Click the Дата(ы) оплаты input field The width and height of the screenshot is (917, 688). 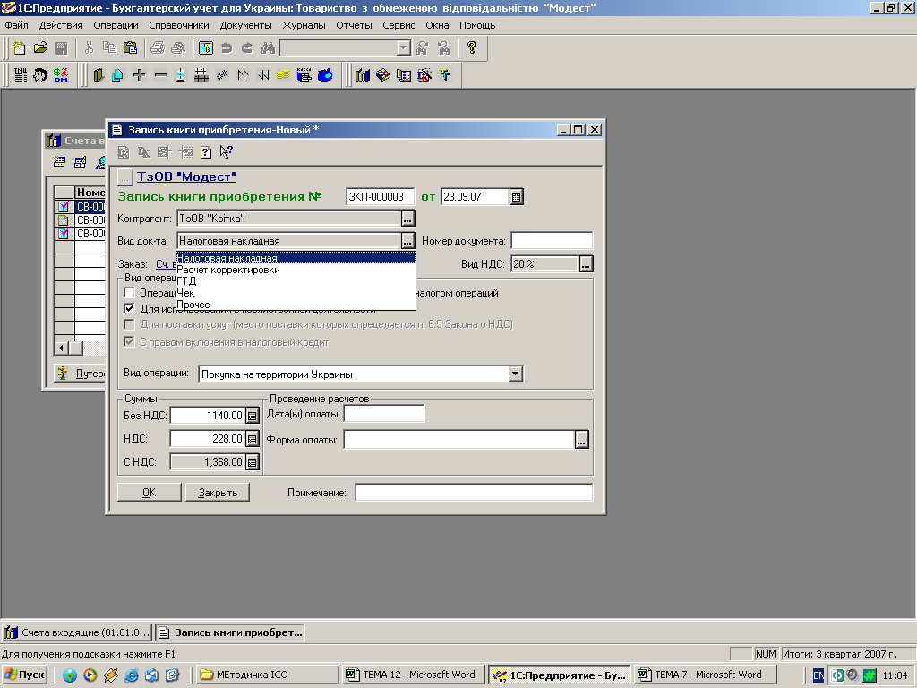point(383,414)
